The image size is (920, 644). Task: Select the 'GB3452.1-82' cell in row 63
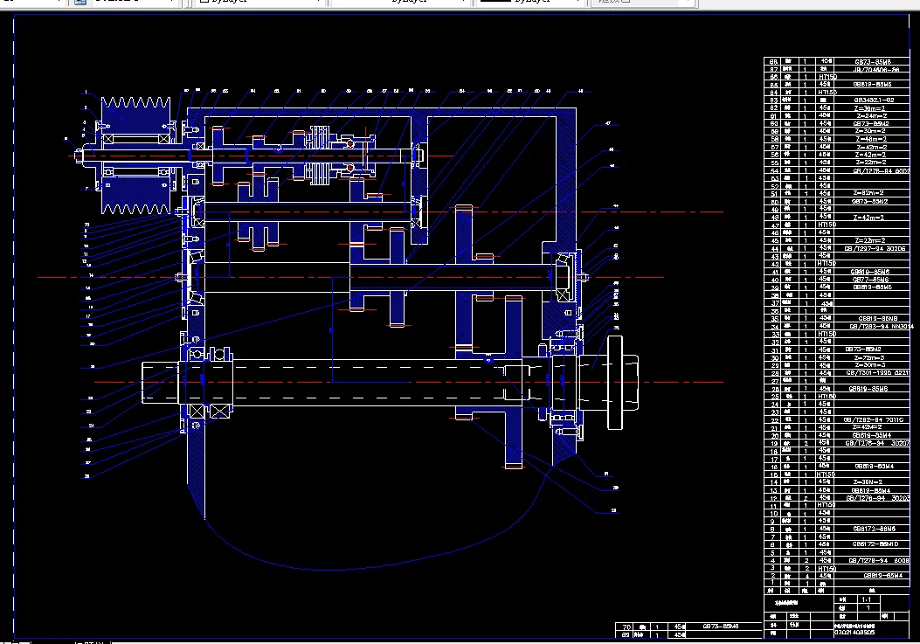tap(874, 100)
